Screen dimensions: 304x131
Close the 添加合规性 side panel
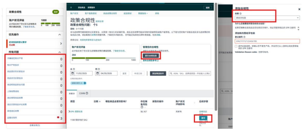(299, 9)
